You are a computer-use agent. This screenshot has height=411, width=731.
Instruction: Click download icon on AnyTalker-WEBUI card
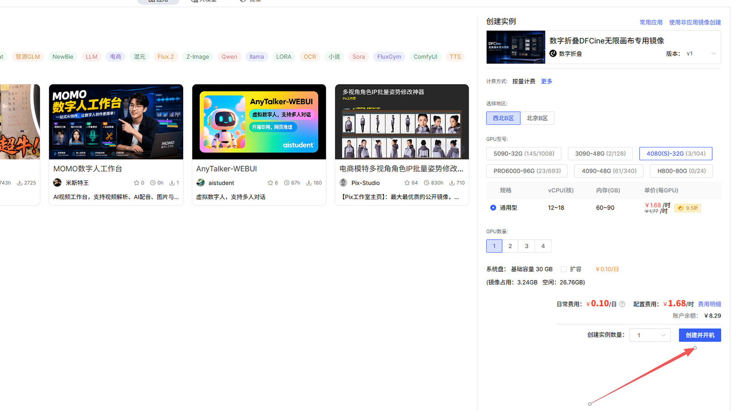(309, 183)
